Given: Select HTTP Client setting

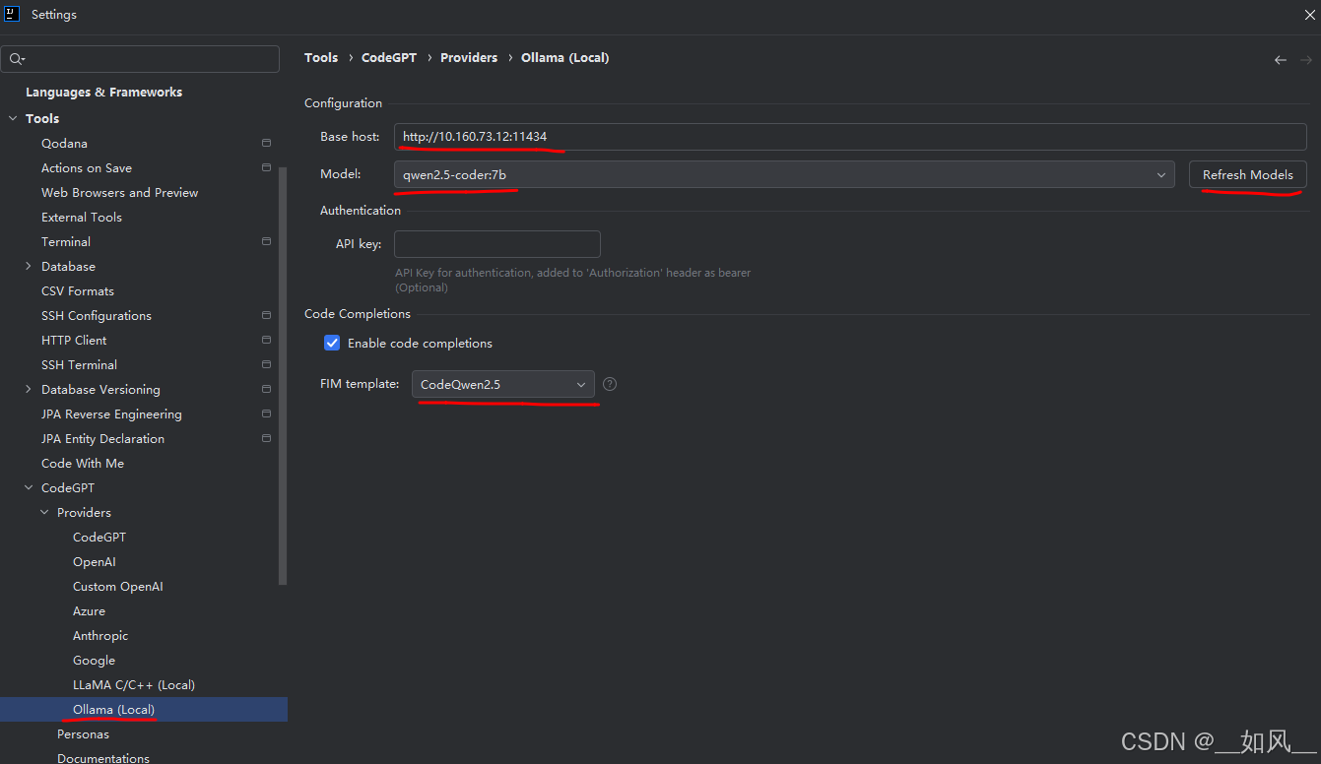Looking at the screenshot, I should (74, 340).
